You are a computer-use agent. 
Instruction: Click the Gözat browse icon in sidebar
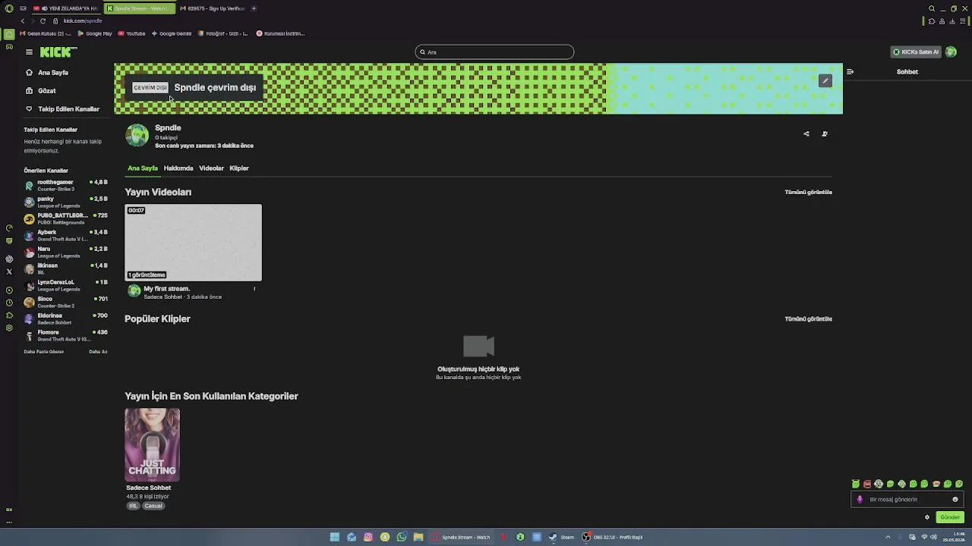point(29,91)
